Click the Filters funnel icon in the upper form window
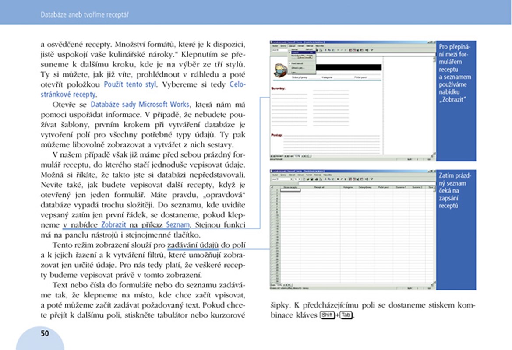The width and height of the screenshot is (512, 350). (x=371, y=50)
